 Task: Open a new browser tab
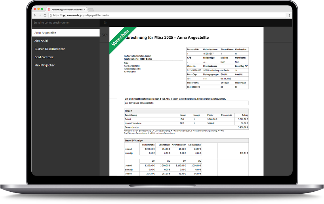[x=91, y=9]
